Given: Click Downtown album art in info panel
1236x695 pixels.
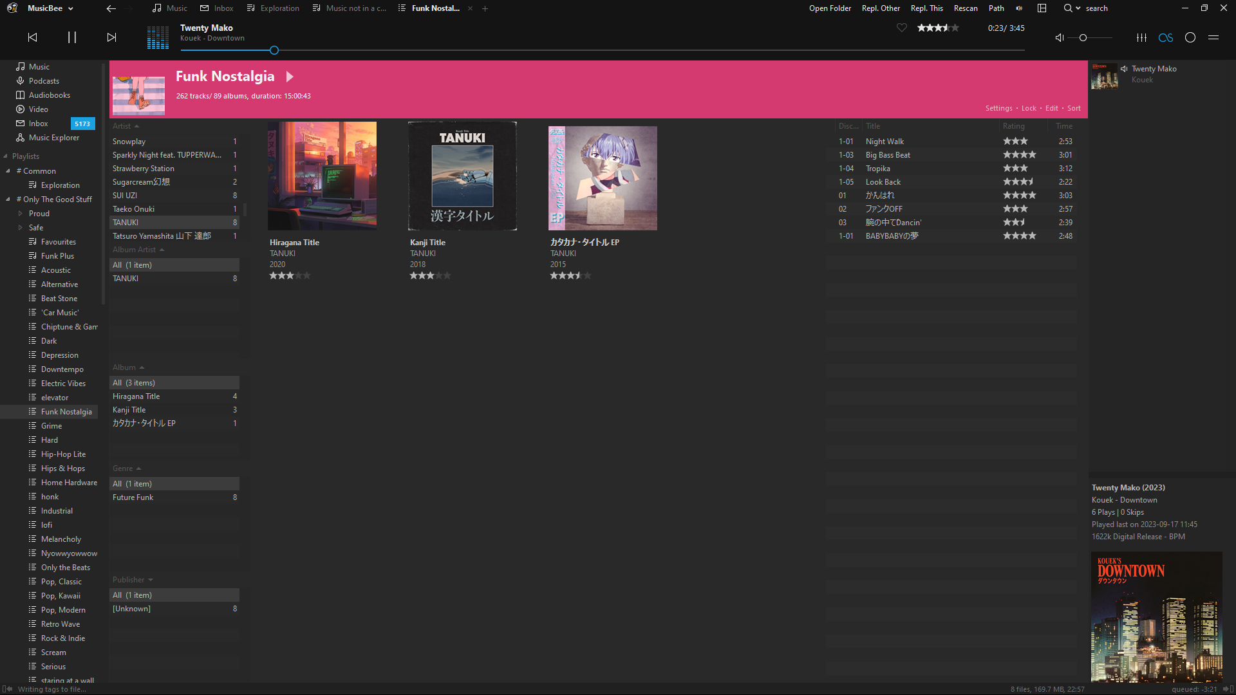Looking at the screenshot, I should point(1156,616).
